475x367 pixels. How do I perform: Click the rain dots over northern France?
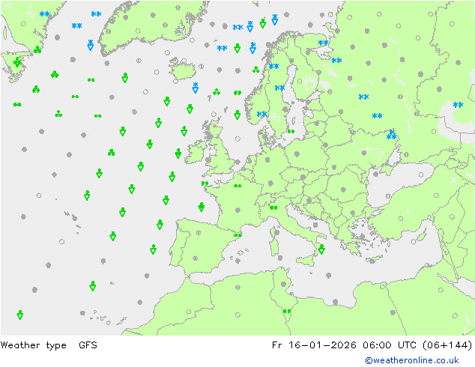point(237,186)
